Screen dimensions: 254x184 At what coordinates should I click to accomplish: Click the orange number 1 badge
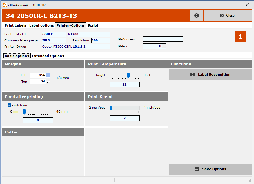pos(240,37)
